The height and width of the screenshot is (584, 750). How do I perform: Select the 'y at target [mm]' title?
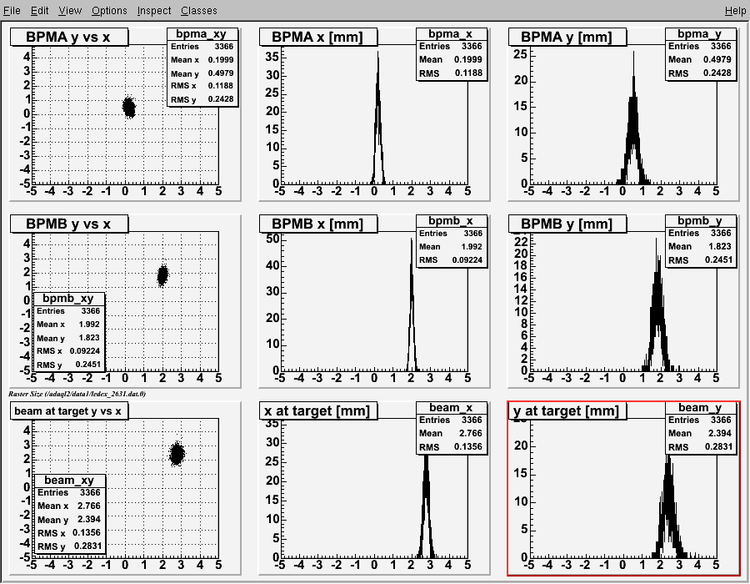[x=567, y=410]
